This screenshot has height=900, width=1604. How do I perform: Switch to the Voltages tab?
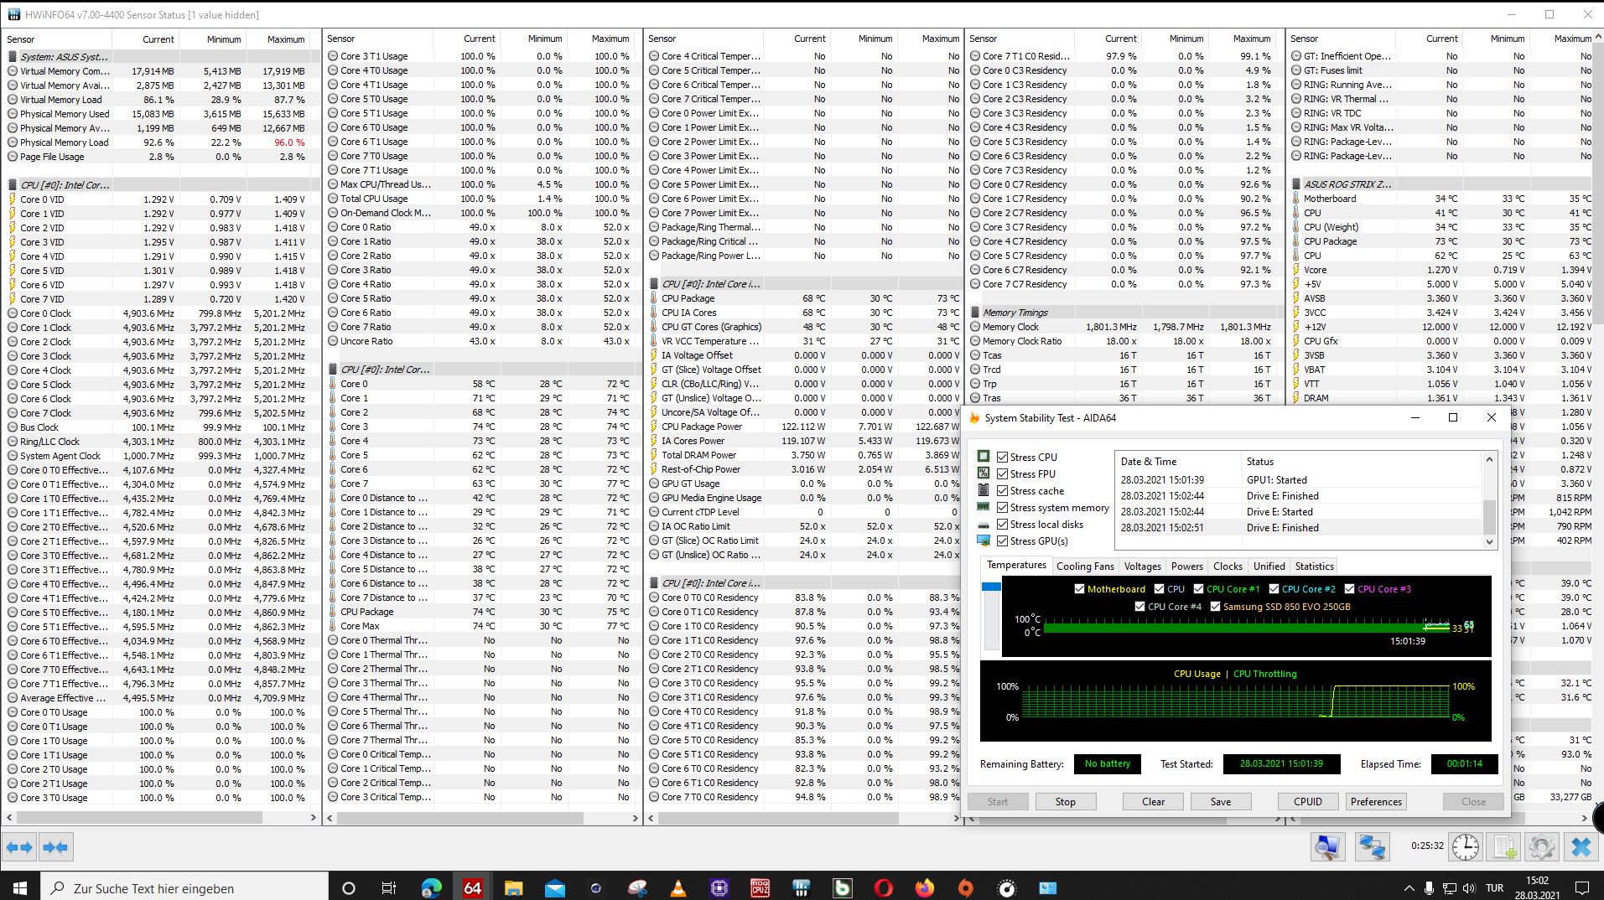tap(1142, 566)
